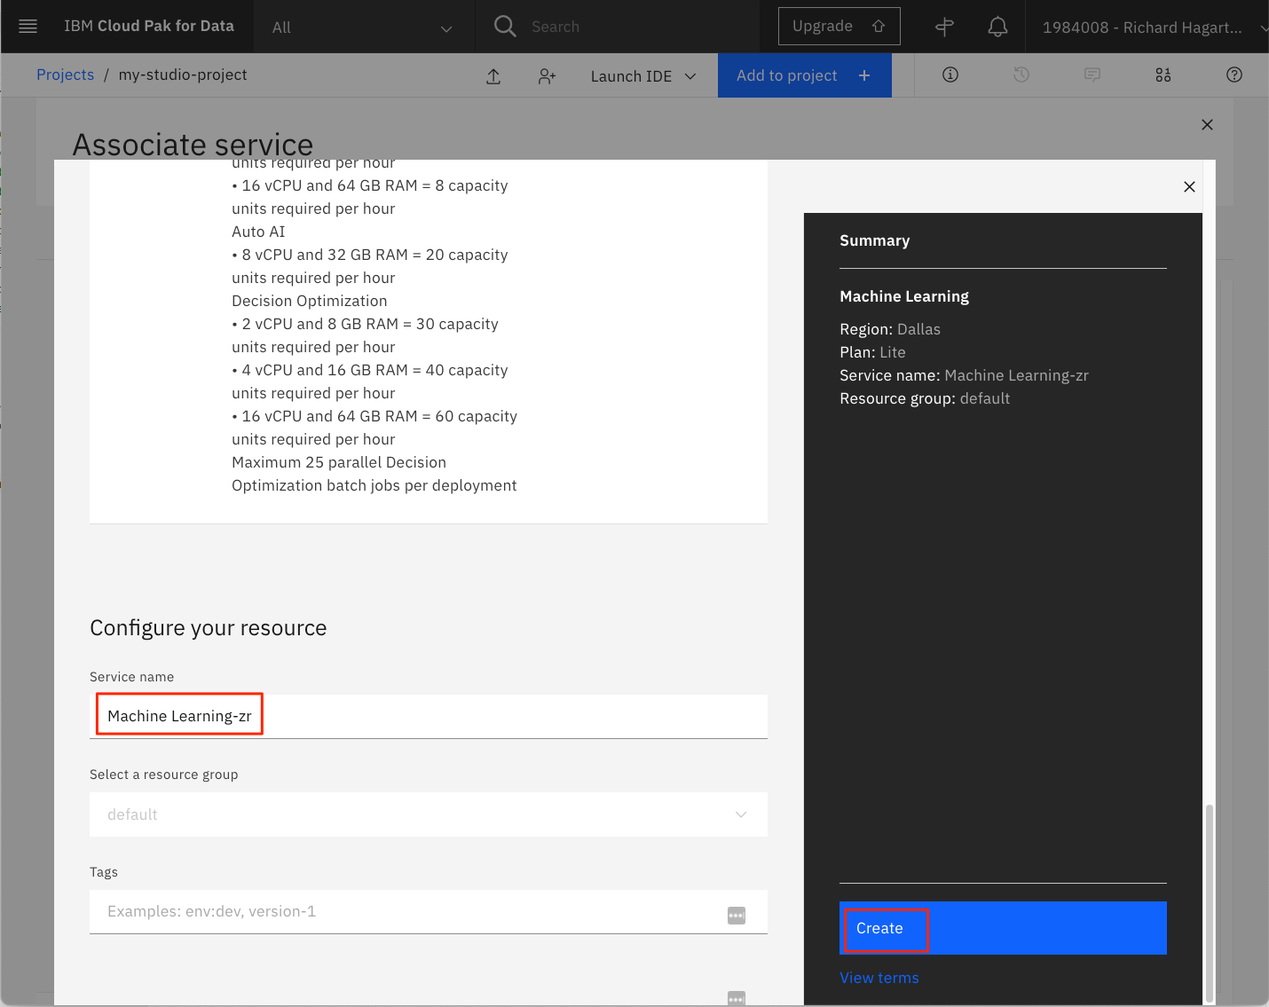Click the Configure your resource heading
Image resolution: width=1269 pixels, height=1007 pixels.
click(209, 628)
